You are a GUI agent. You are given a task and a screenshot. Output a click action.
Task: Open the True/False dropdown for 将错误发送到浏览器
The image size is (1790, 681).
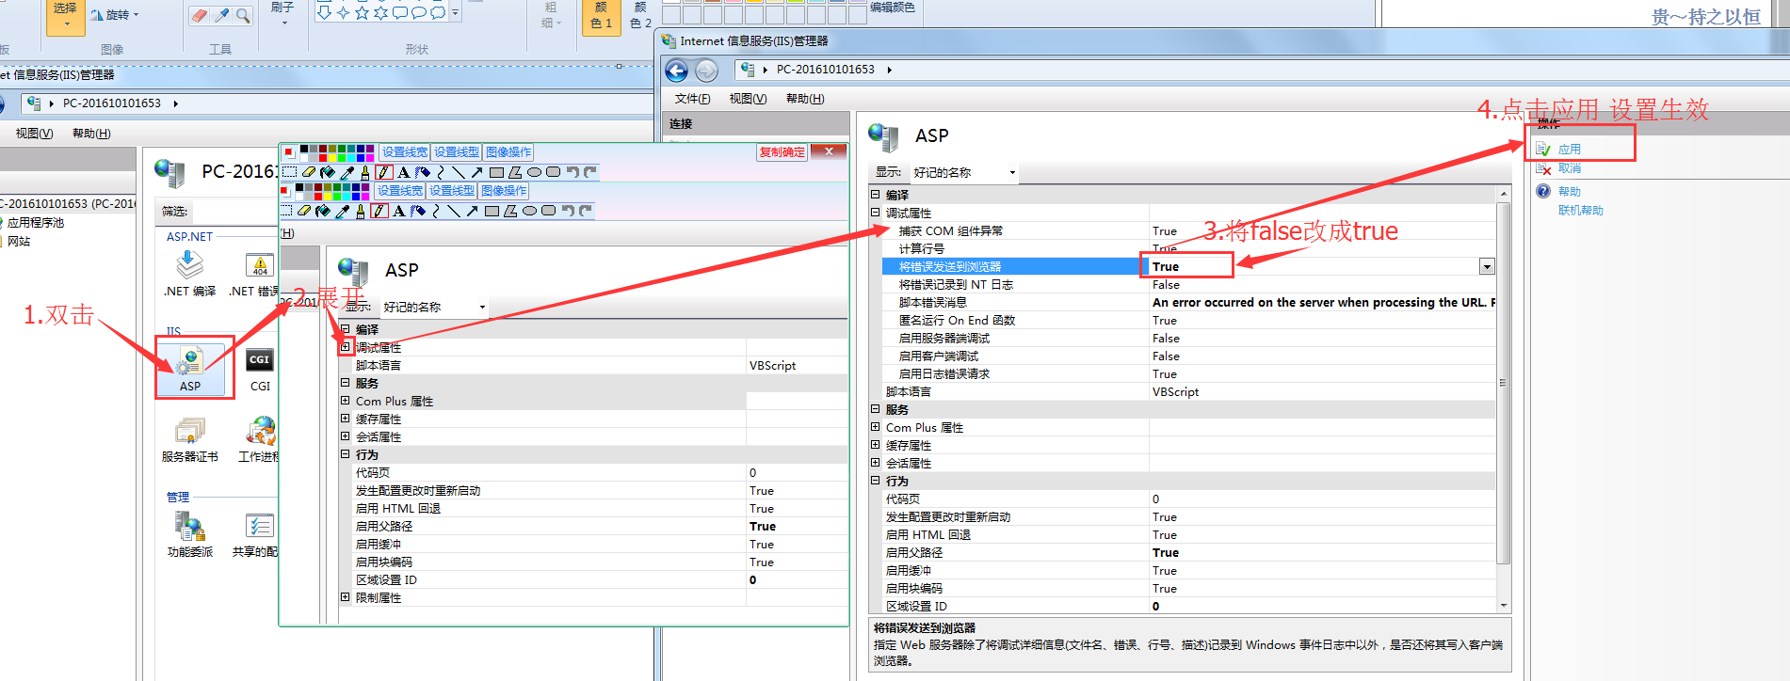[x=1487, y=267]
